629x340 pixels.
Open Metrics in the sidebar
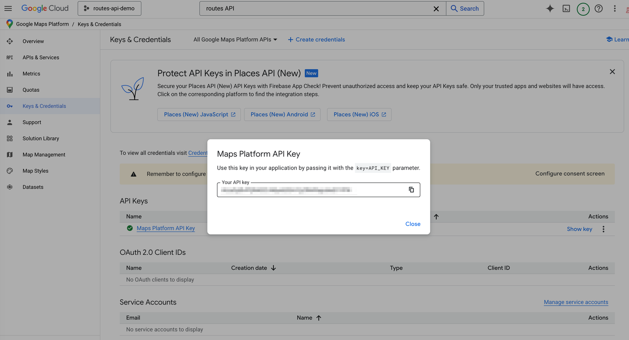(x=50, y=74)
